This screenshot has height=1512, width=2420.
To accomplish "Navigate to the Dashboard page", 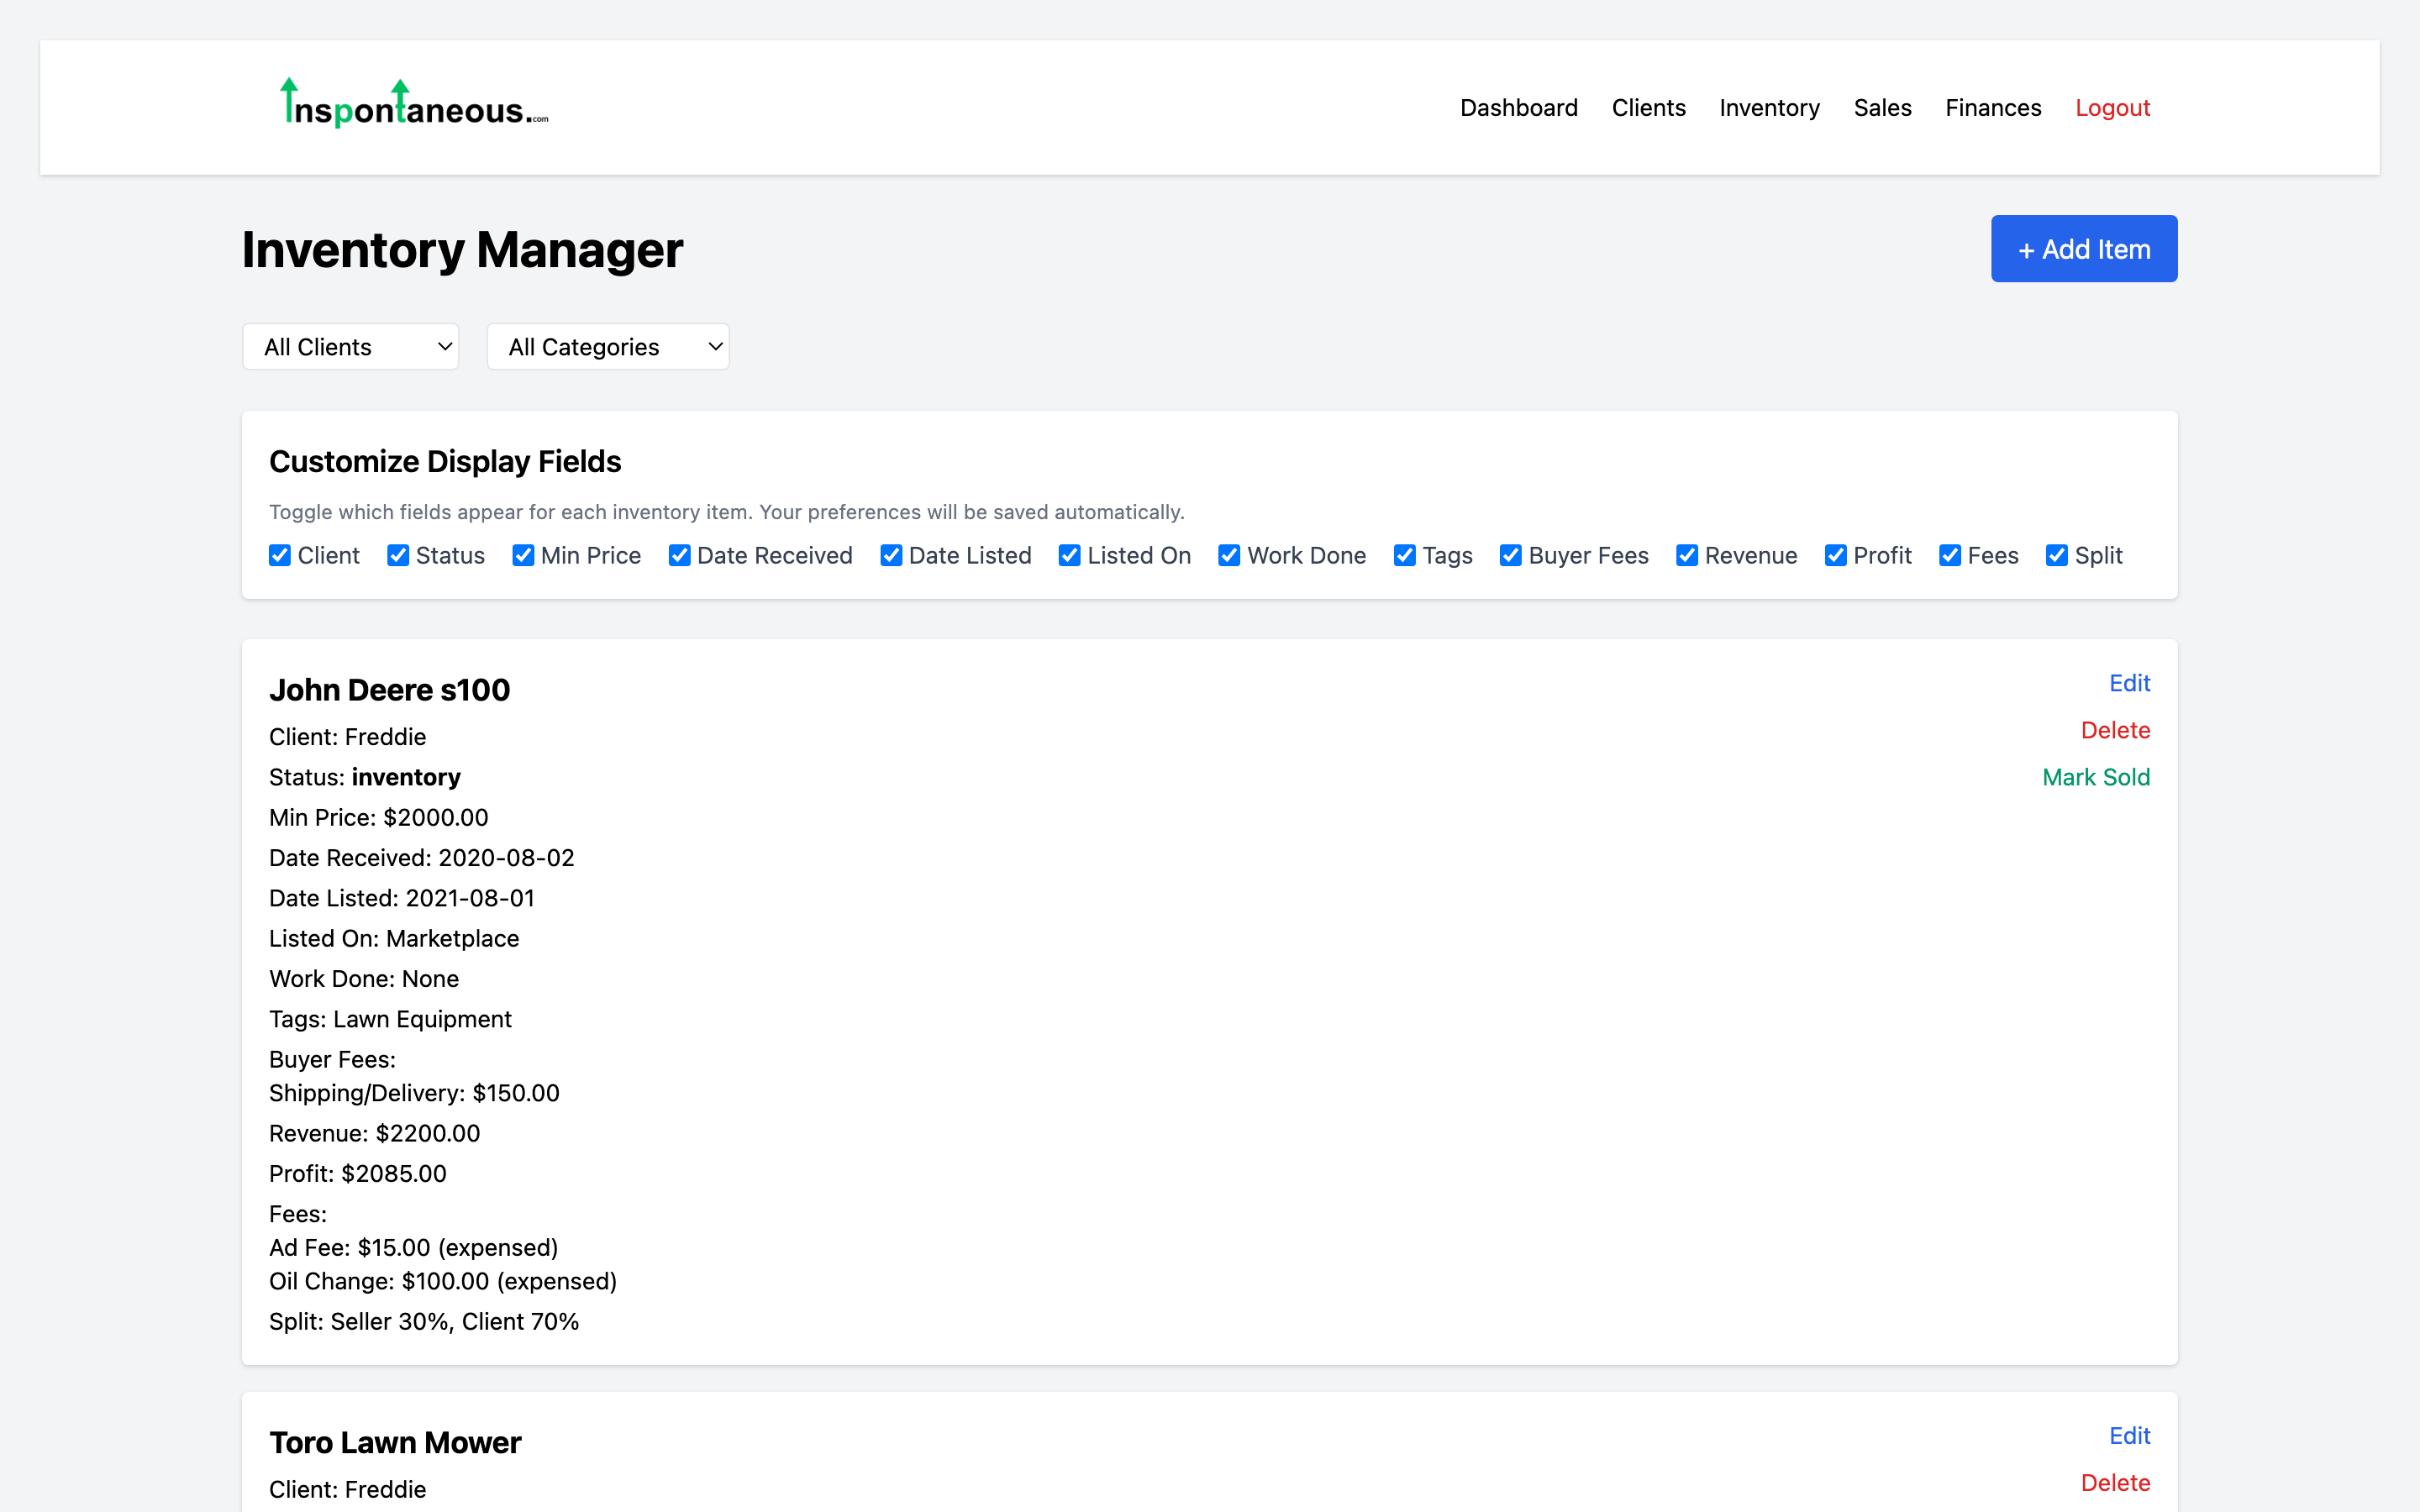I will tap(1518, 107).
